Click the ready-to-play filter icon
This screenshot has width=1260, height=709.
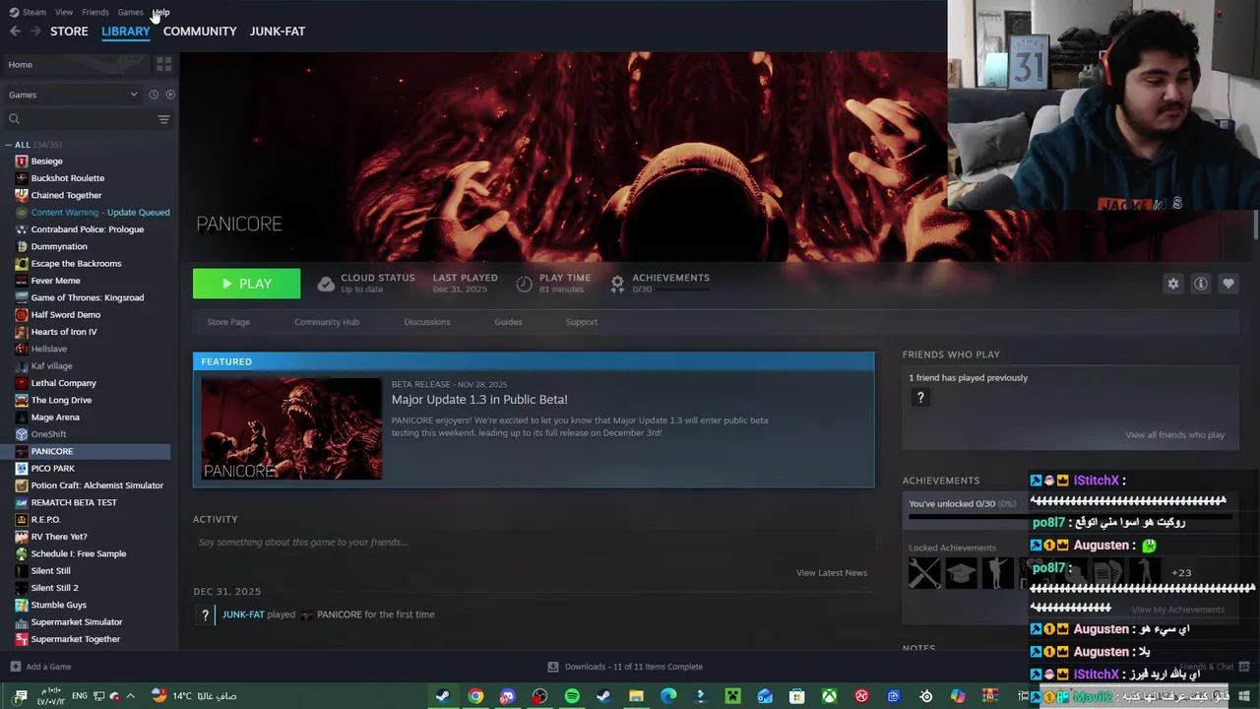(x=170, y=95)
